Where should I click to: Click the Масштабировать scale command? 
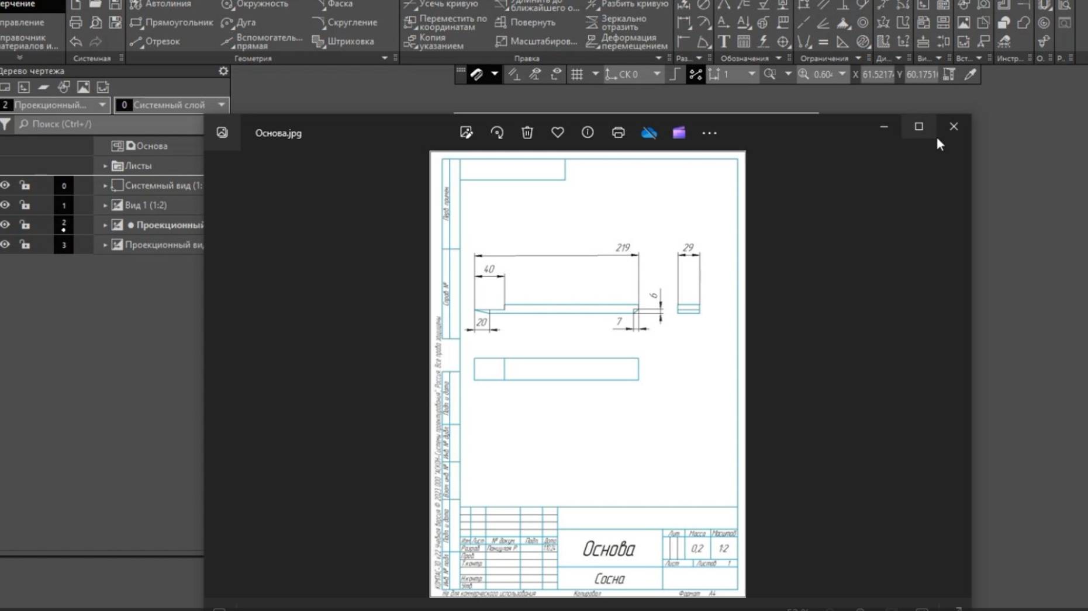pos(536,41)
